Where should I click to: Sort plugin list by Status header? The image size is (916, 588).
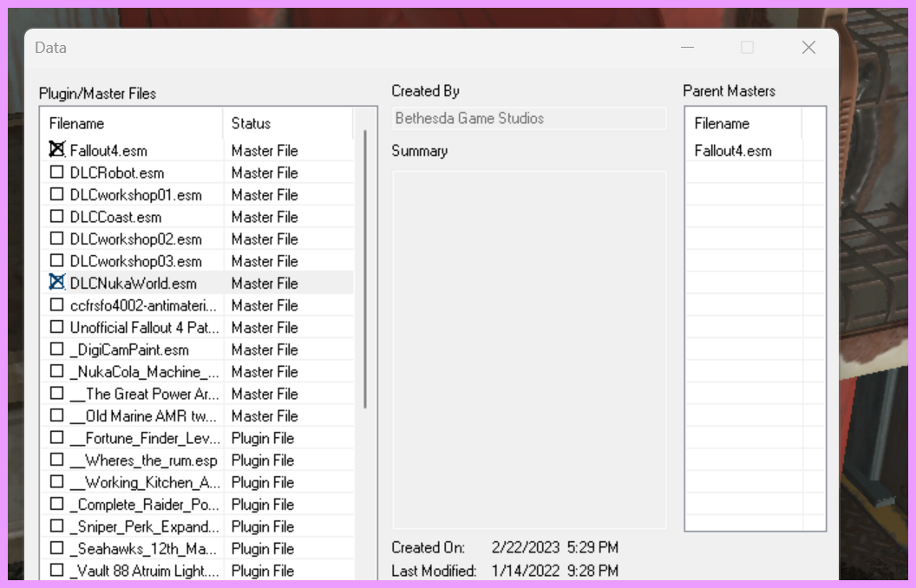[x=288, y=124]
